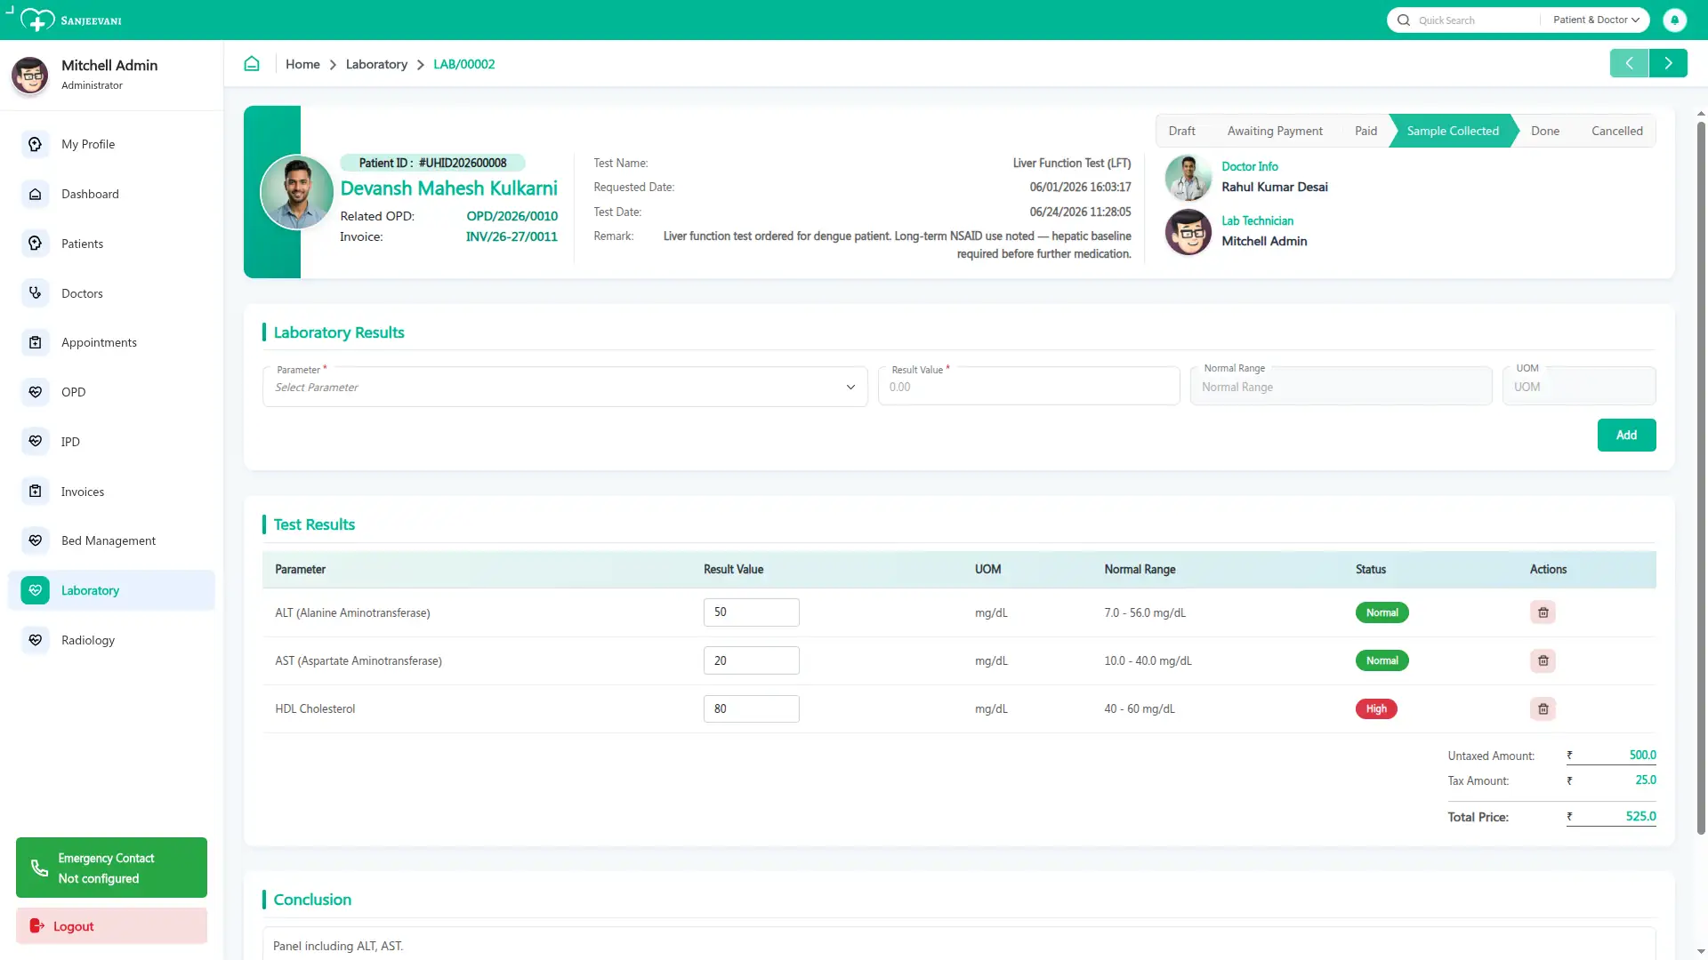
Task: Edit the ALT result value 50
Action: pos(751,612)
